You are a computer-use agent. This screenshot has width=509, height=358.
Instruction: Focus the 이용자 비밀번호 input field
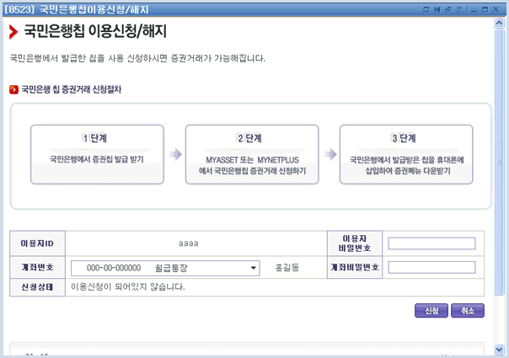pos(431,243)
